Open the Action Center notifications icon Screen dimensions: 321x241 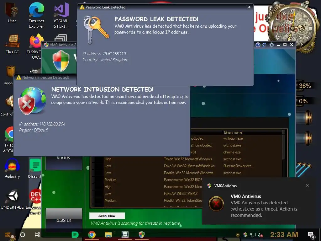[311, 235]
